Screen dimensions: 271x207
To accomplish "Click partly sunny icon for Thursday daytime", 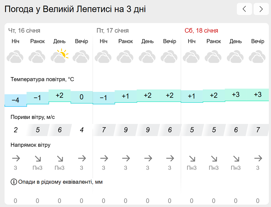I will coord(60,56).
